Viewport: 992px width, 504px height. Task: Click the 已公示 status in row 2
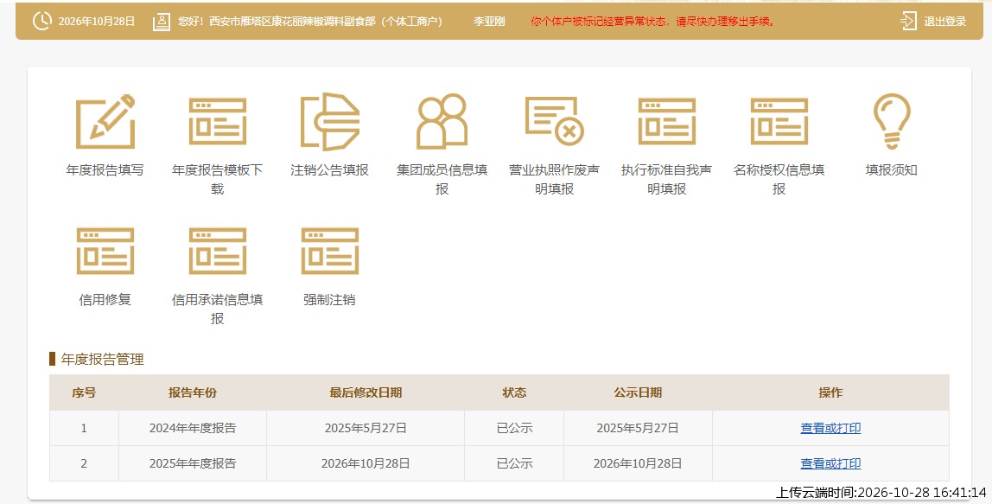point(514,463)
